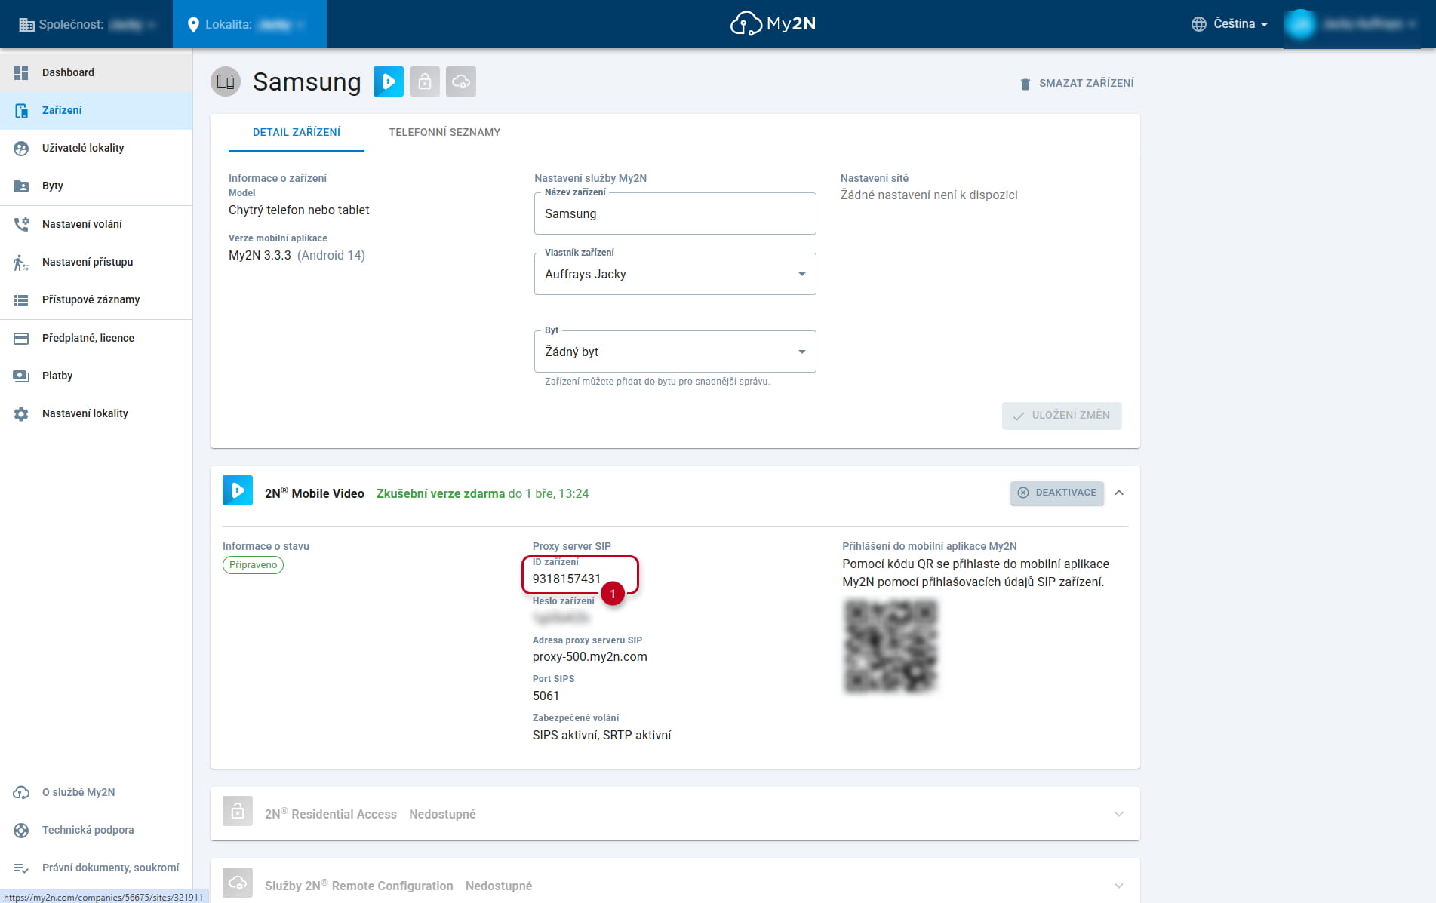Click the blue Mobile Video icon beside Samsung

pos(389,81)
